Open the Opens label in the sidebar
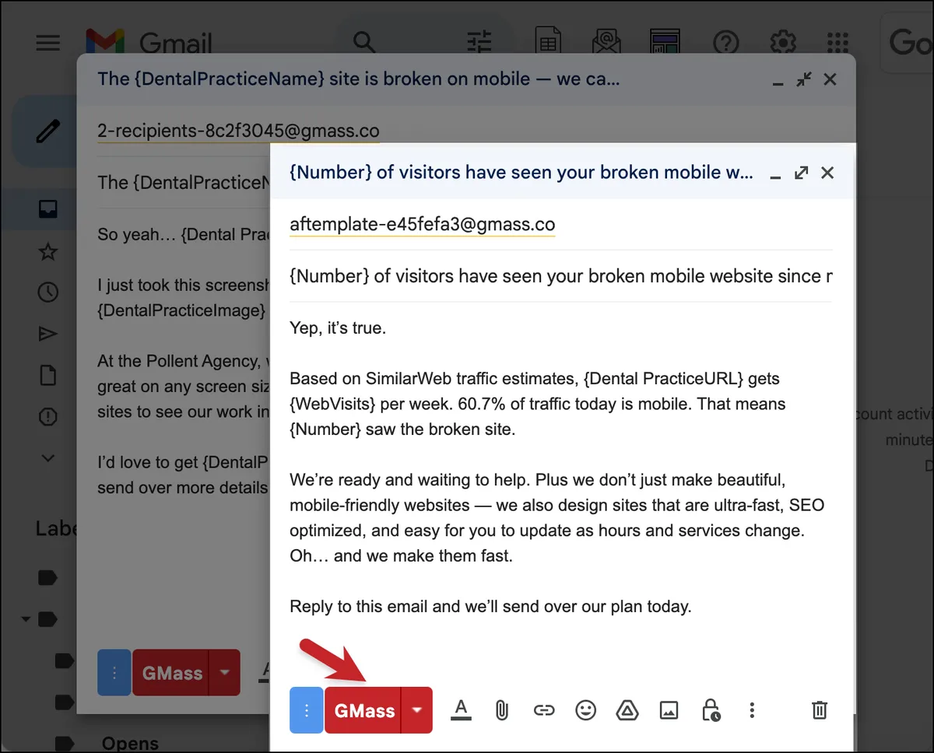 coord(130,743)
